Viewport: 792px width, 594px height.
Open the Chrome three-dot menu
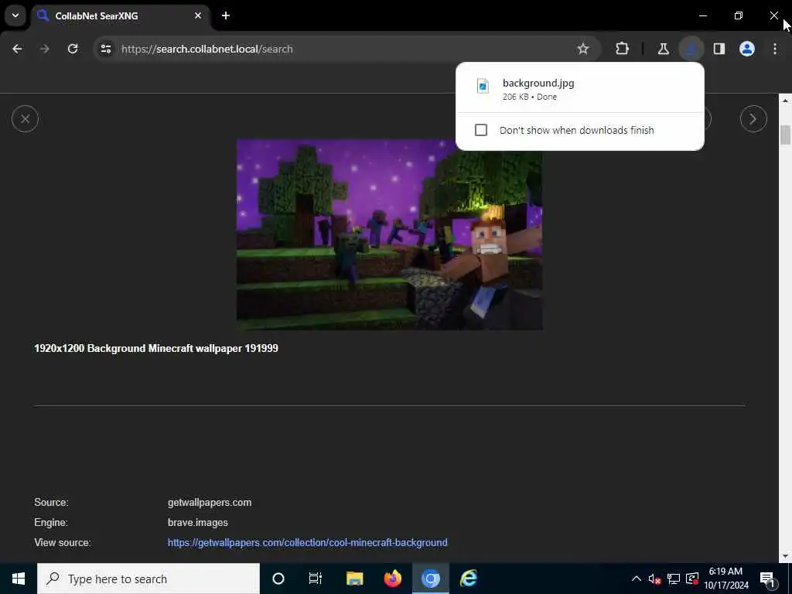click(775, 49)
